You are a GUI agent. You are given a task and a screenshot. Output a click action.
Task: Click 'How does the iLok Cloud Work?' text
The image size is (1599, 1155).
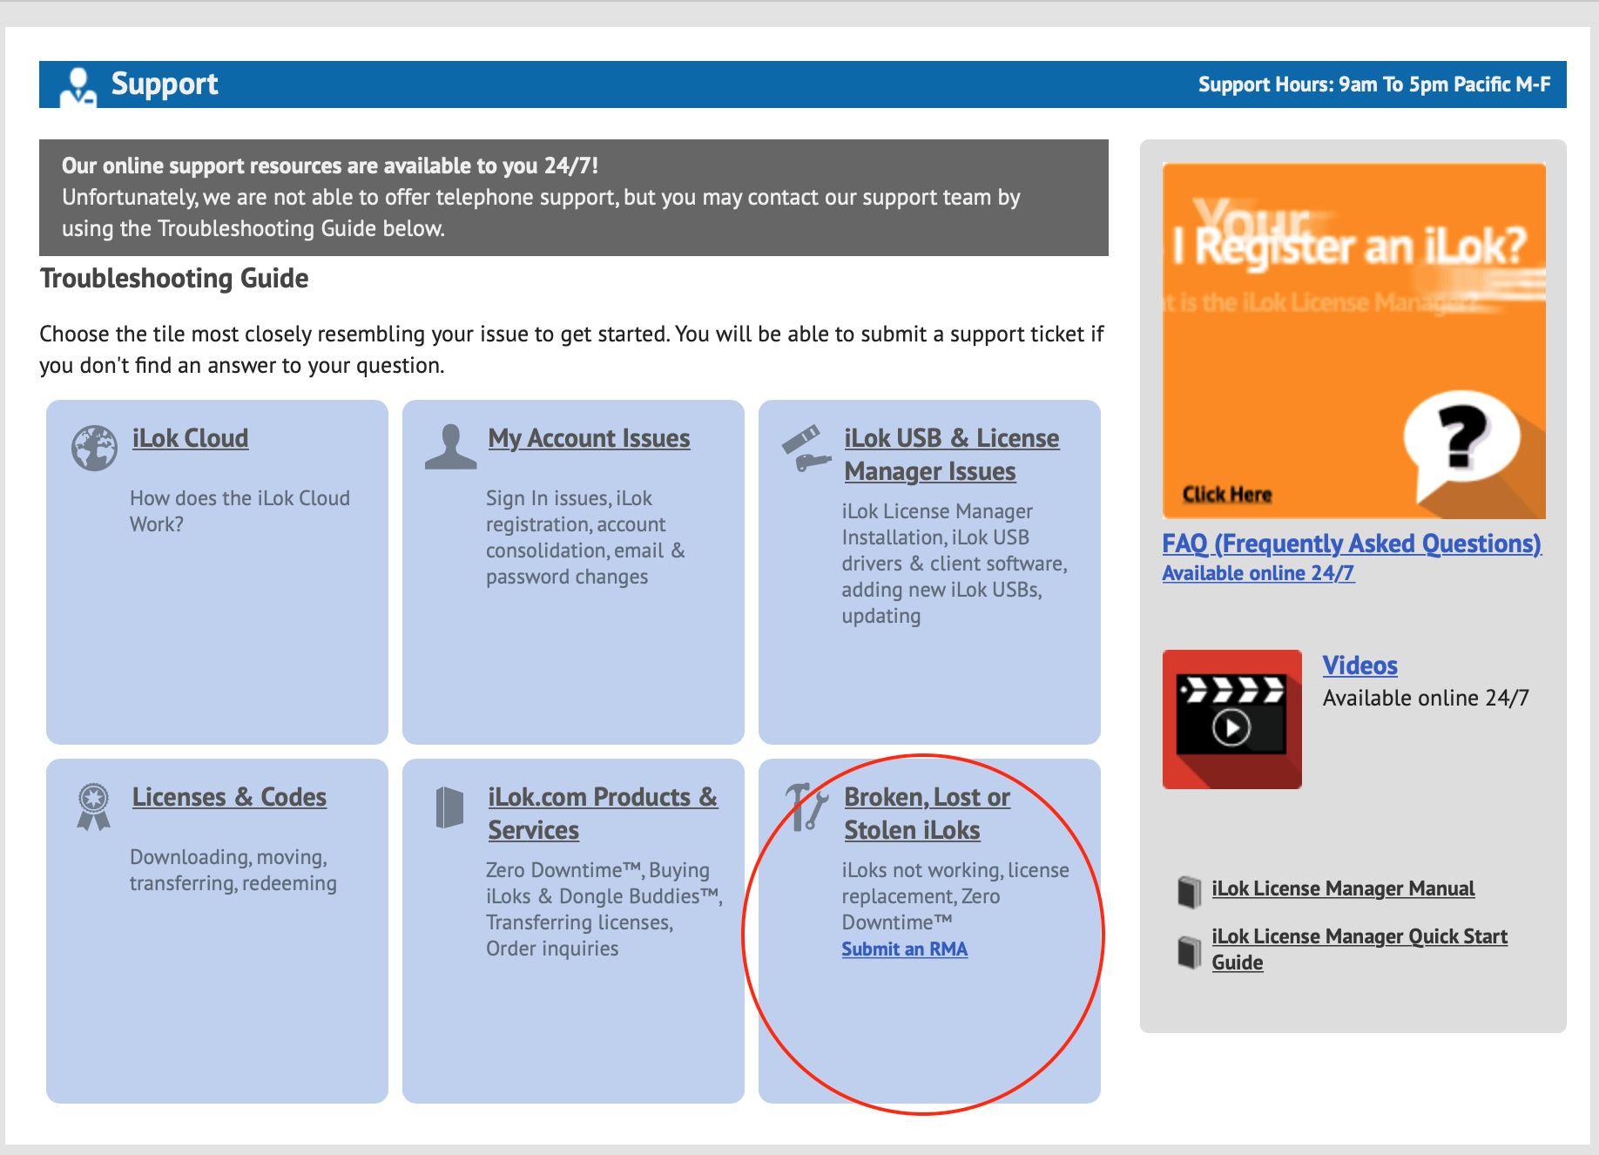click(x=240, y=511)
